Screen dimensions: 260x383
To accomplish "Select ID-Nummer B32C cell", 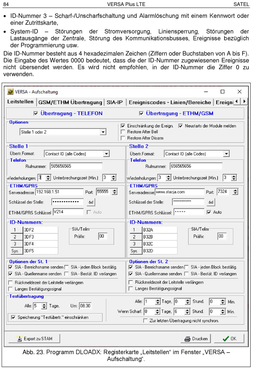I will coord(160,244).
